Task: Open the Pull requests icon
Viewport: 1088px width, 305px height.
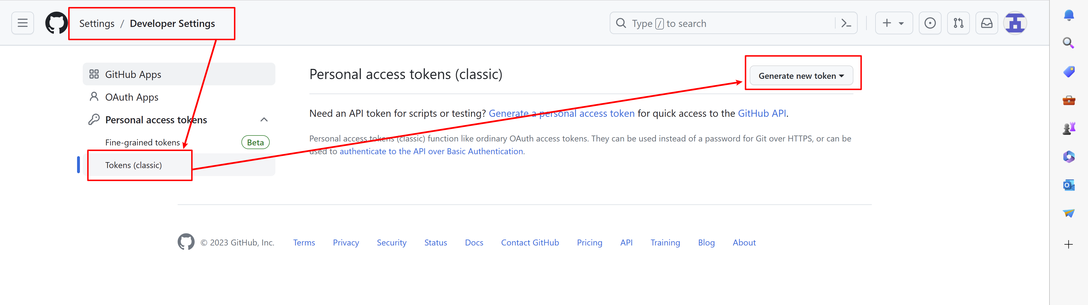Action: (x=958, y=23)
